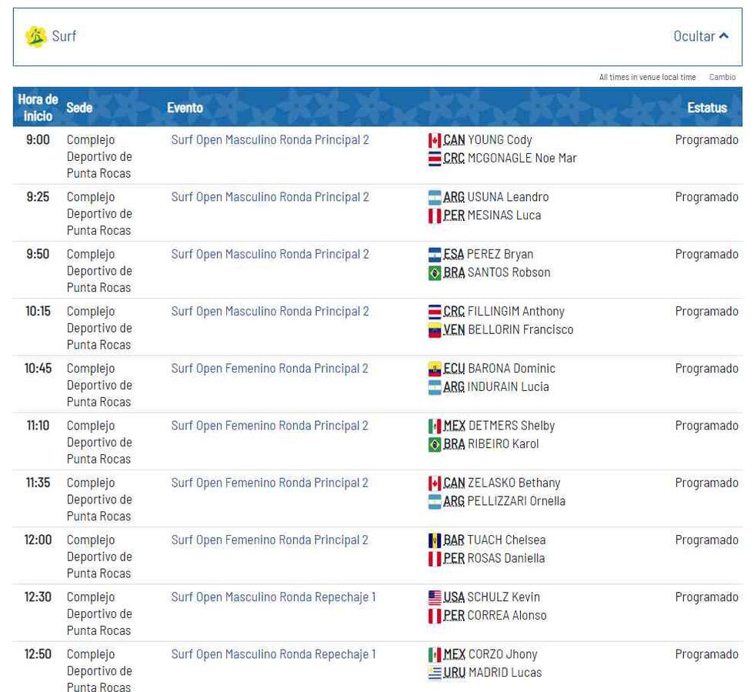Viewport: 754px width, 692px height.
Task: Click the Cambio time zone link
Action: point(722,77)
